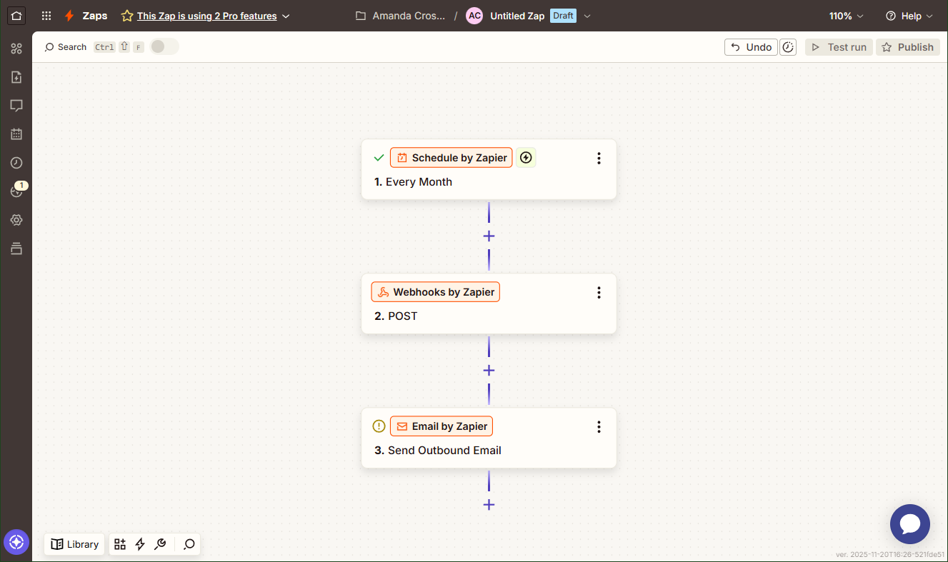Screen dimensions: 948x562
Task: Click the Draft status badge
Action: tap(563, 16)
